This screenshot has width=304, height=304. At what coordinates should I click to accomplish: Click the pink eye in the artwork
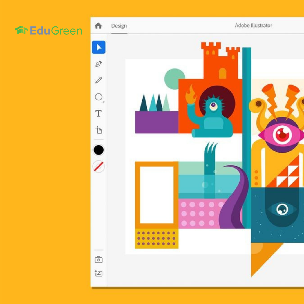[x=282, y=134]
